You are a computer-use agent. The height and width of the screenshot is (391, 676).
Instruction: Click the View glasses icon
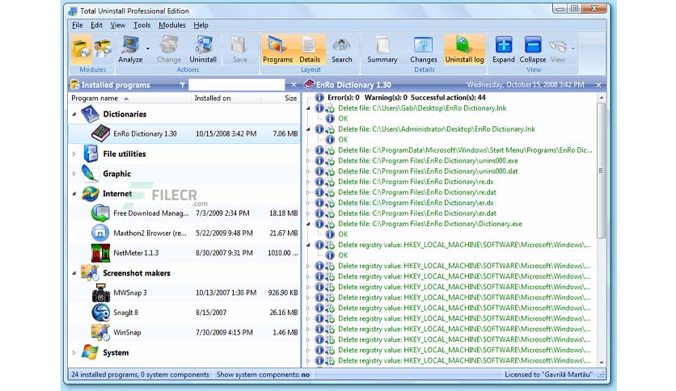[557, 46]
